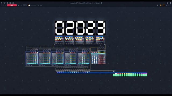Screen dimensions: 172x96
Task: Click the pause simulation button
Action: pos(18,5)
